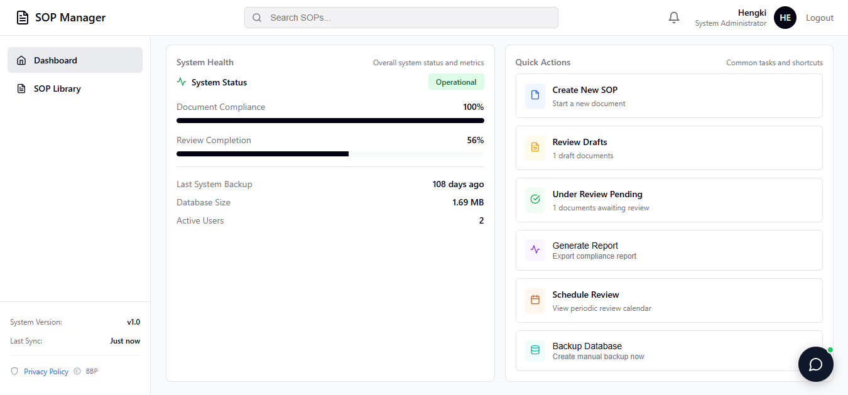Image resolution: width=848 pixels, height=395 pixels.
Task: Open the chat bubble floating button
Action: click(816, 364)
